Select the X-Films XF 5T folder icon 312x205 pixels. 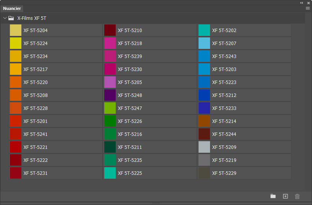[11, 18]
